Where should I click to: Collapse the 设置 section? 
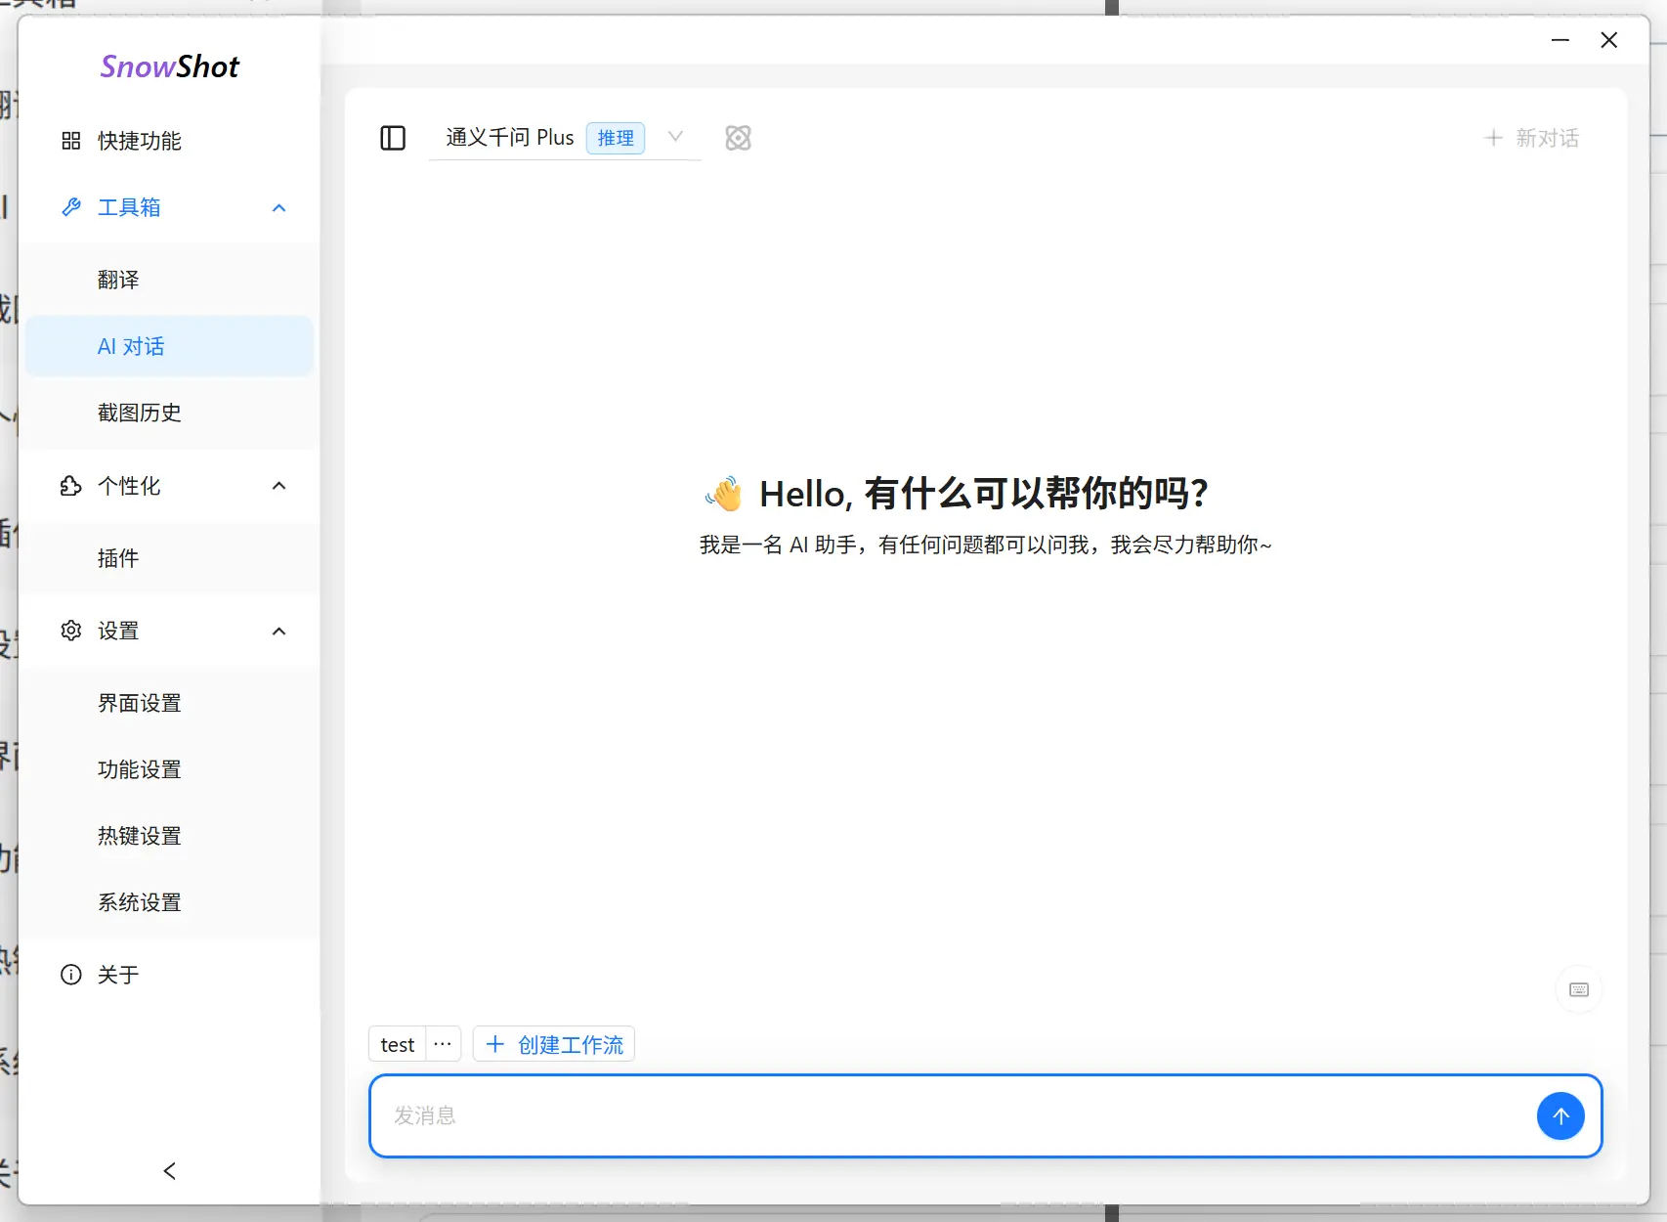[x=278, y=631]
